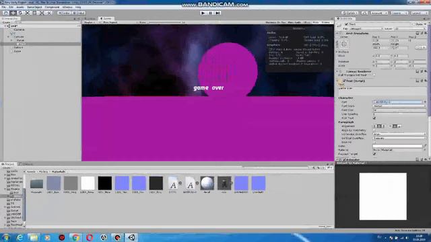
Task: Toggle the Static checkbox
Action: [x=413, y=24]
